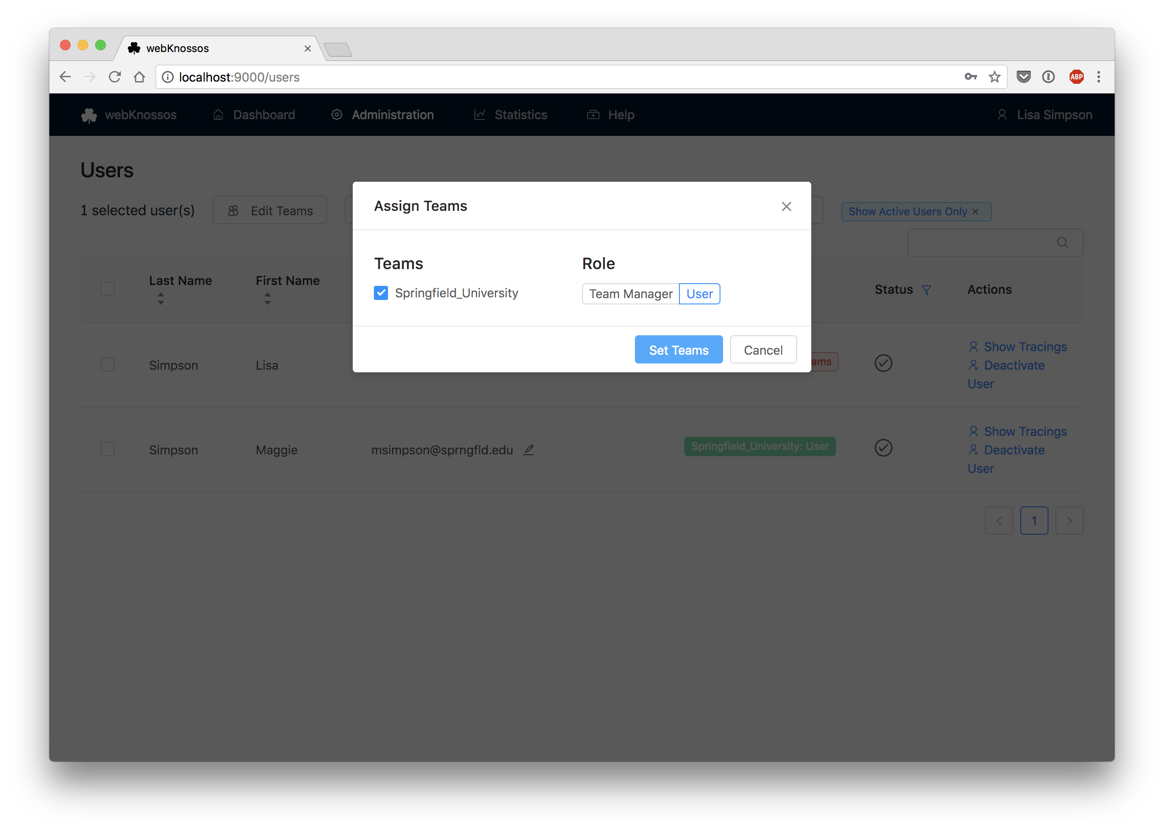This screenshot has width=1164, height=832.
Task: Select the Lisa Simpson row checkbox
Action: [x=108, y=365]
